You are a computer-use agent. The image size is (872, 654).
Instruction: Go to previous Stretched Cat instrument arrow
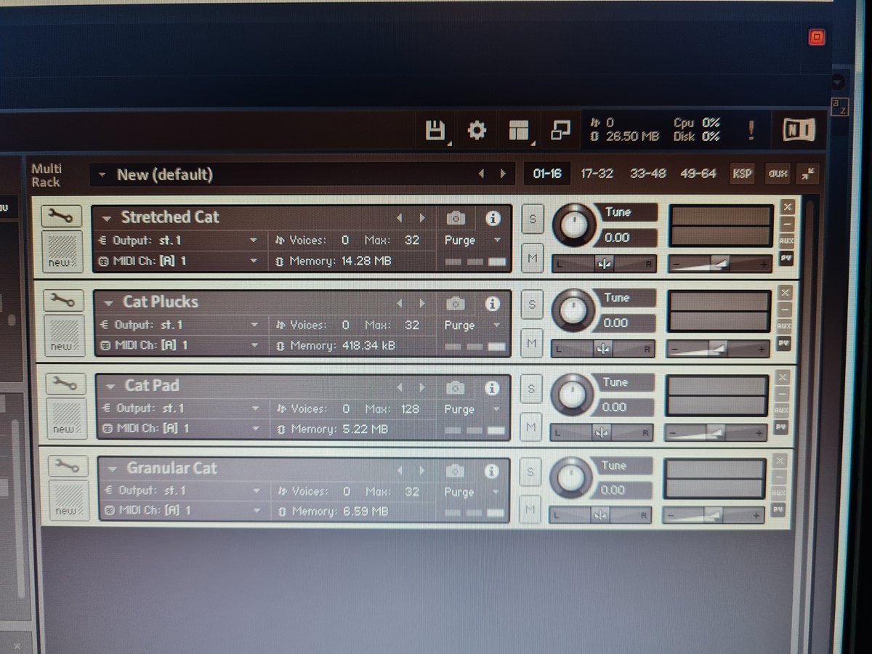(398, 218)
